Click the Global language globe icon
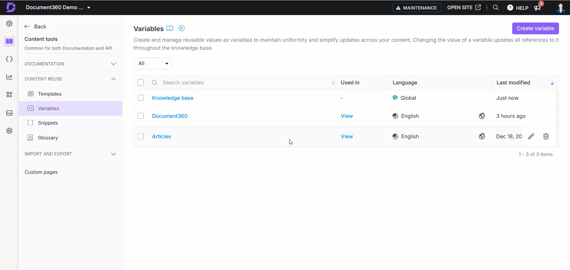 pyautogui.click(x=395, y=98)
